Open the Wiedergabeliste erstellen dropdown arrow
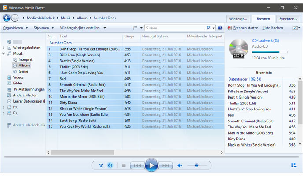 [x=105, y=28]
